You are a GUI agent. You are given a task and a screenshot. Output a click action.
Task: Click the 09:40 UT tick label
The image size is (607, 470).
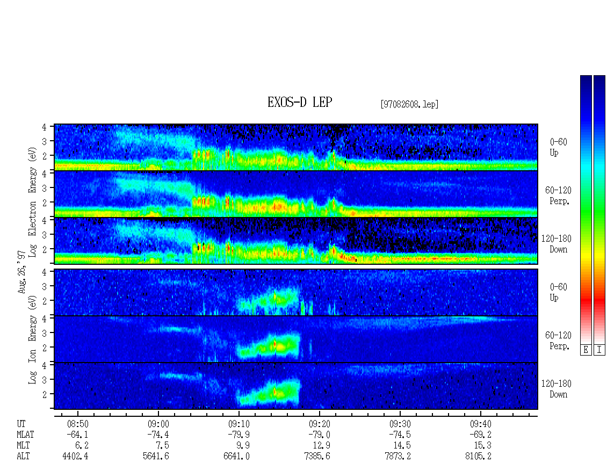click(x=480, y=424)
